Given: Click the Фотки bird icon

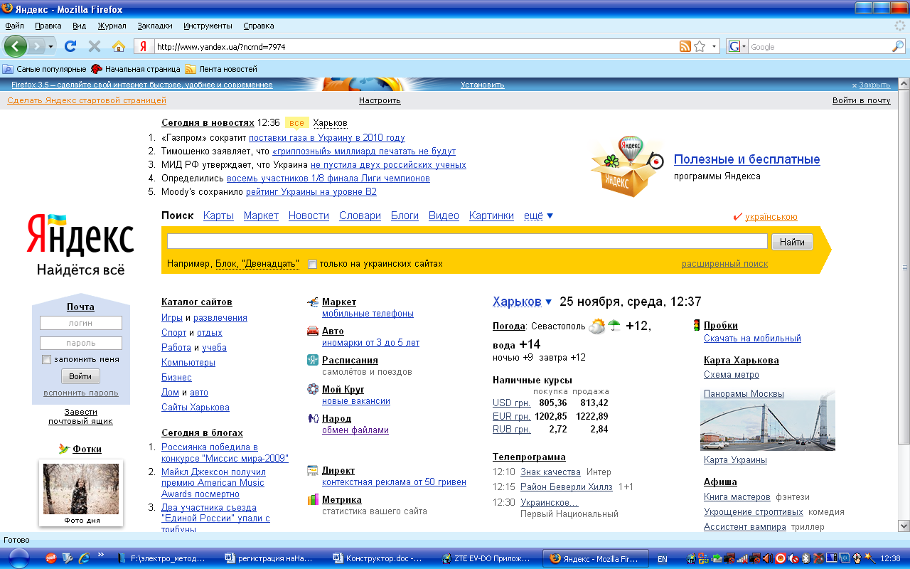Looking at the screenshot, I should tap(64, 449).
